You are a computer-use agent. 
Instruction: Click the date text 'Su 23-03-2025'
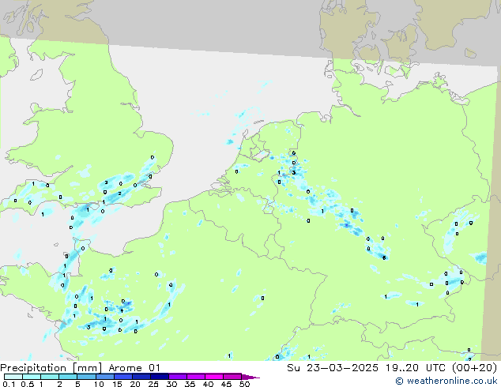(333, 368)
